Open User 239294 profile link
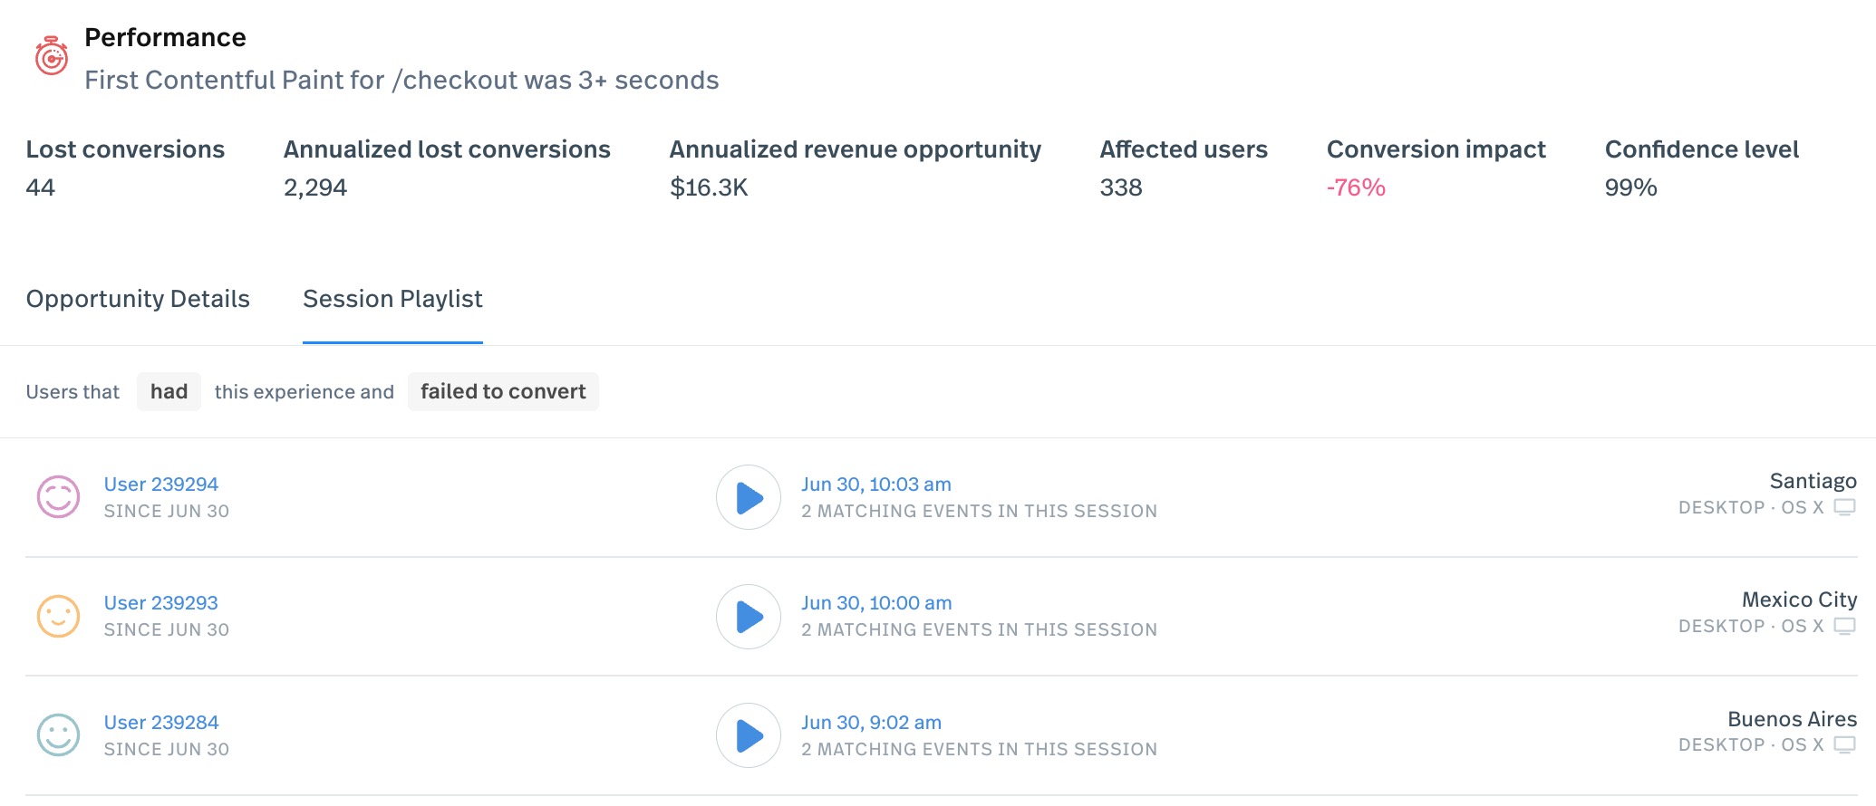The image size is (1876, 806). (x=161, y=485)
